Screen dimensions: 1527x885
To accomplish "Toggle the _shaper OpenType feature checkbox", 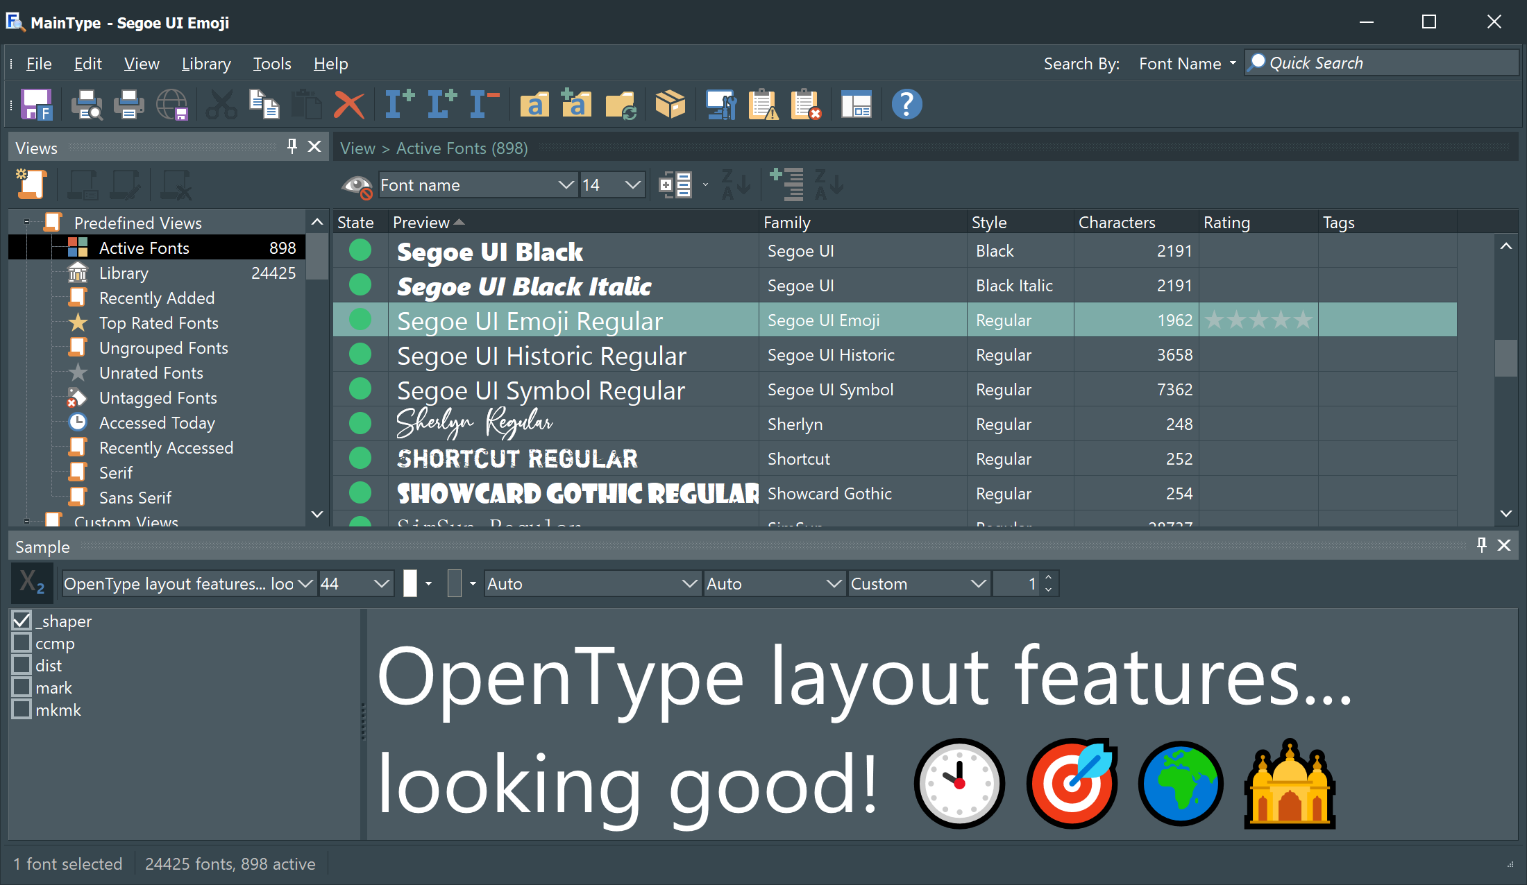I will [21, 621].
